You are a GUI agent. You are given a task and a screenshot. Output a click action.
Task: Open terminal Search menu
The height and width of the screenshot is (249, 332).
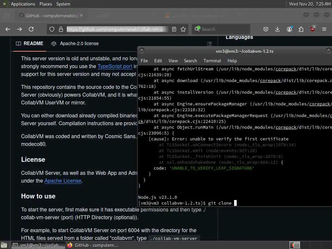tap(190, 61)
